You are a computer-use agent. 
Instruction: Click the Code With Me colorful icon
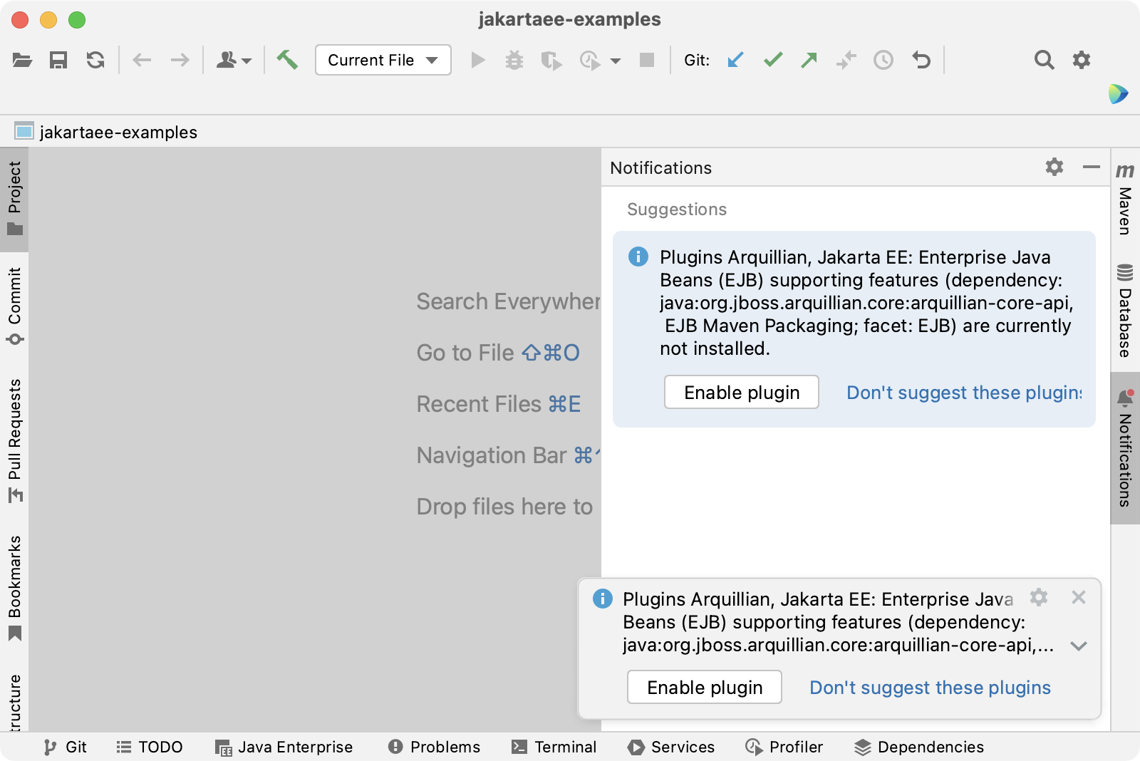[1118, 93]
